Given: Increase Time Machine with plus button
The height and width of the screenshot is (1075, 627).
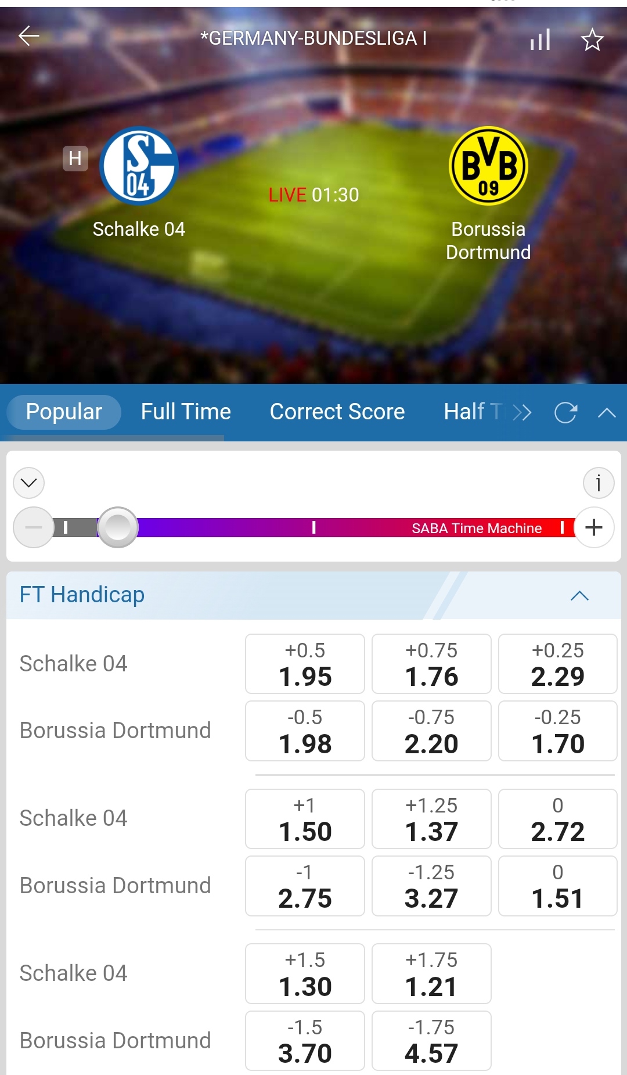Looking at the screenshot, I should click(593, 527).
